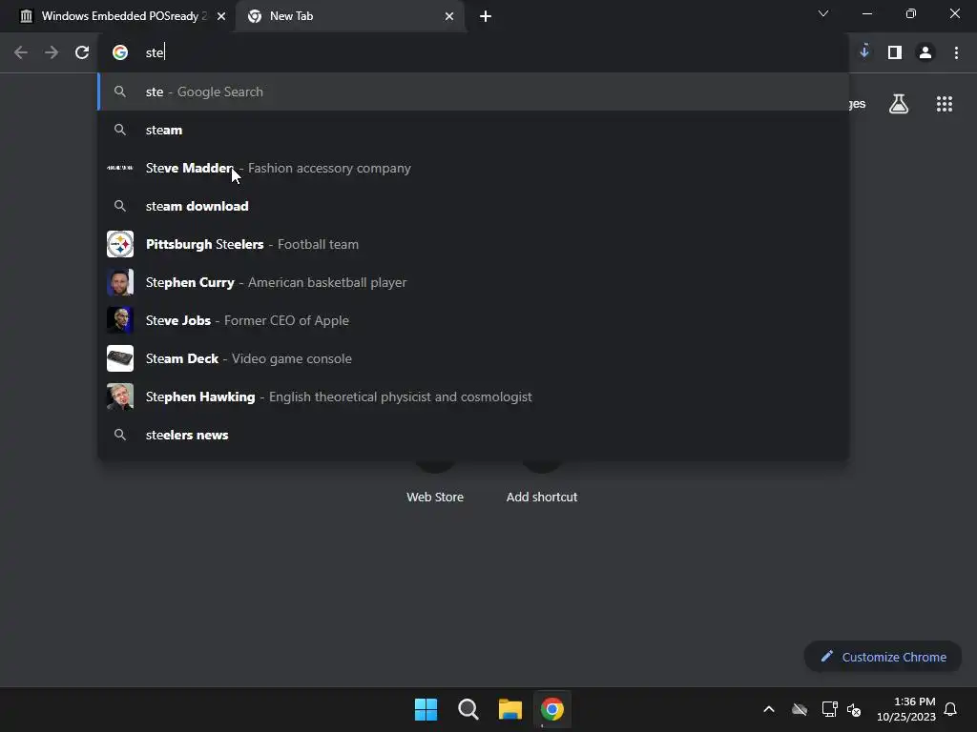Click the magnifier beside 'steelers news'
This screenshot has height=732, width=977.
120,435
